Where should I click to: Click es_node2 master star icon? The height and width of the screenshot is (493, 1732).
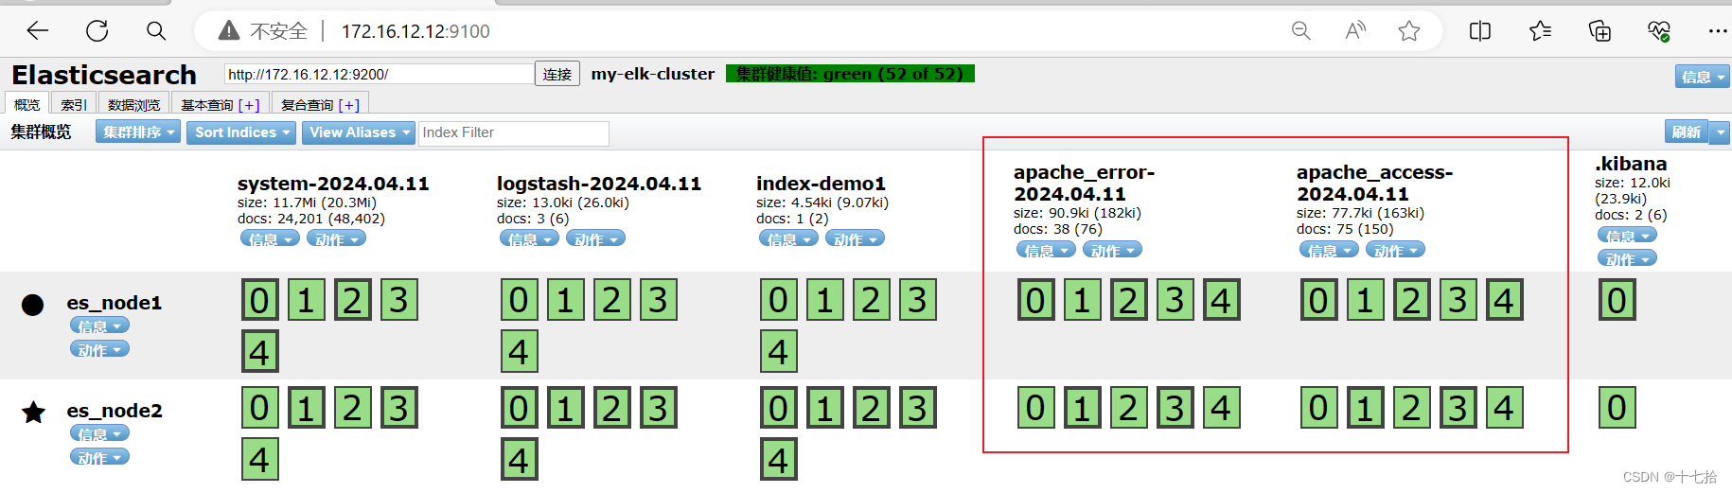pos(33,412)
